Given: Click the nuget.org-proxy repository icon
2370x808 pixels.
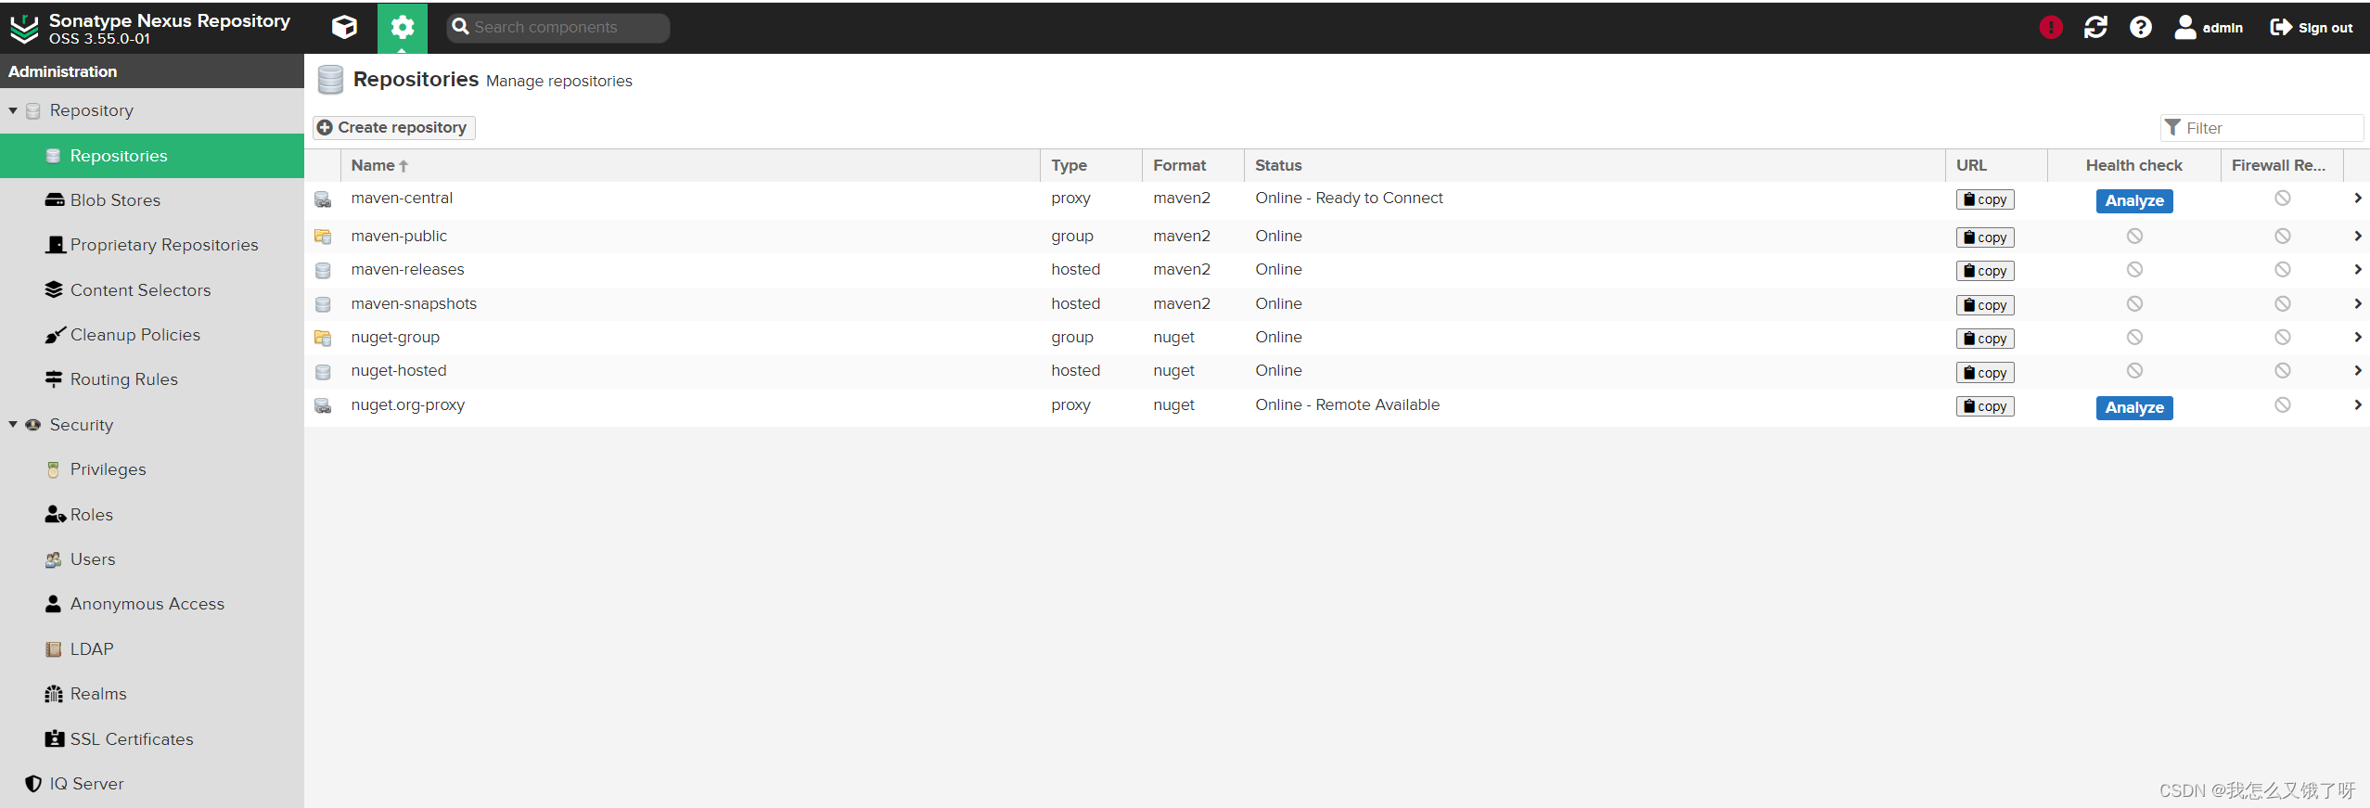Looking at the screenshot, I should click(x=323, y=406).
